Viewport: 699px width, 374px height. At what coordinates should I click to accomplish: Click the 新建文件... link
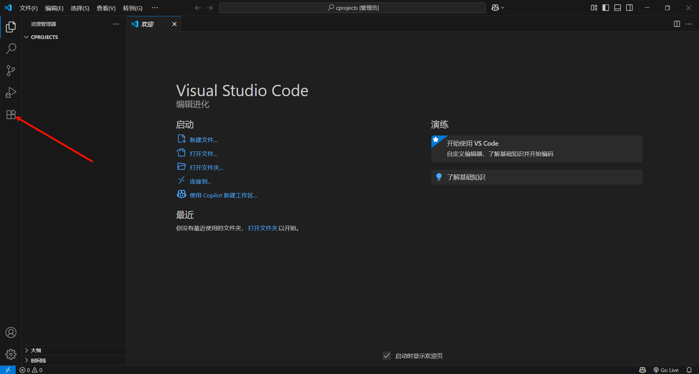click(x=203, y=140)
